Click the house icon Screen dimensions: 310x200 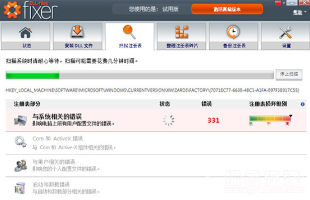[26, 32]
